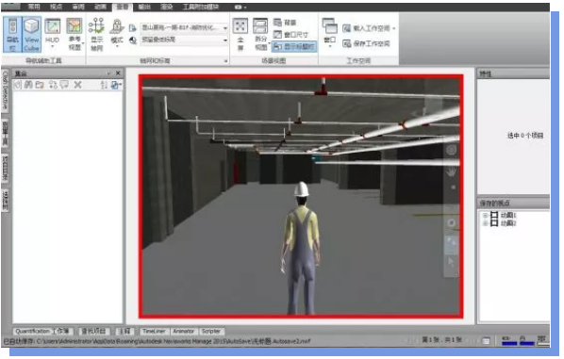
Task: Toggle auto-hide pin on Sets (集合) panel
Action: [x=108, y=73]
